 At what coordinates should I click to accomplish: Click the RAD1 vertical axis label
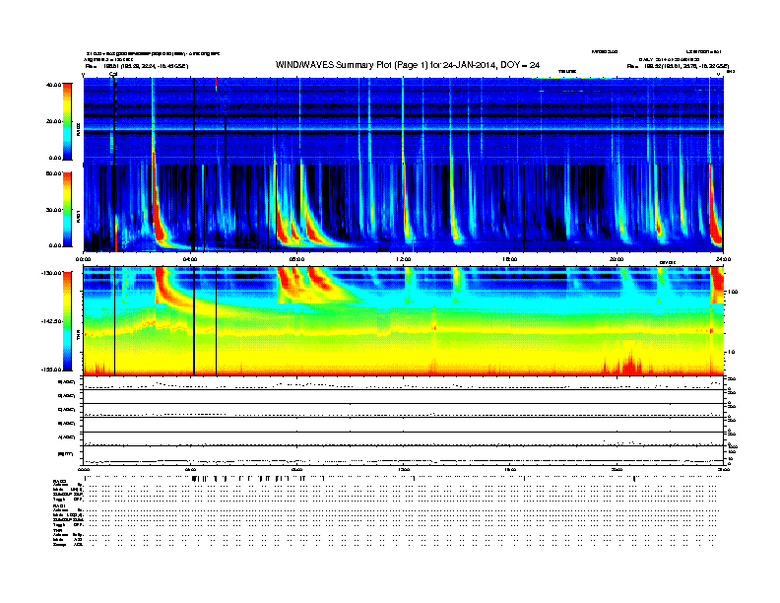[78, 217]
